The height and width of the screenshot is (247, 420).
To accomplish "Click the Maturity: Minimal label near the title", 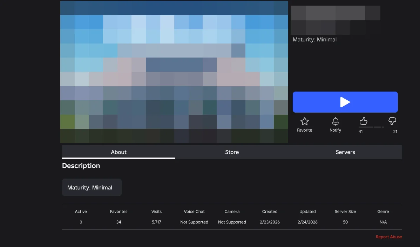I will click(x=314, y=39).
